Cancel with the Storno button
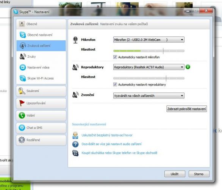 point(199,174)
